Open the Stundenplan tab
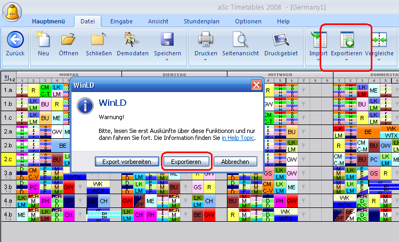Image resolution: width=399 pixels, height=242 pixels. pos(201,21)
